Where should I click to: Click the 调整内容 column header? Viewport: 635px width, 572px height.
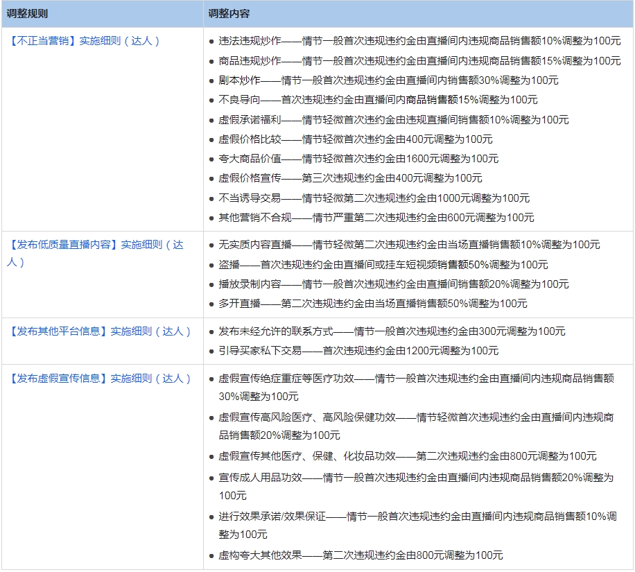[229, 14]
